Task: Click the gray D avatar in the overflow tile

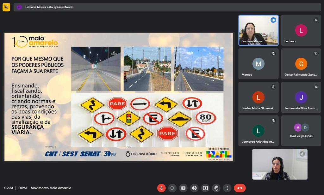Action: [305, 127]
